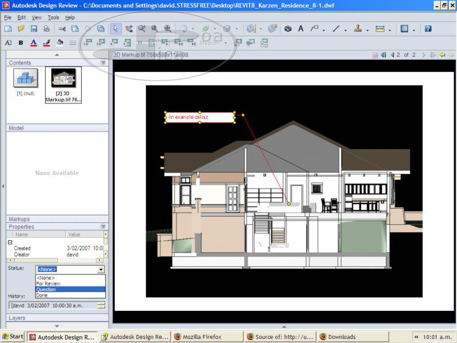Open the Status dropdown arrow

pos(101,269)
